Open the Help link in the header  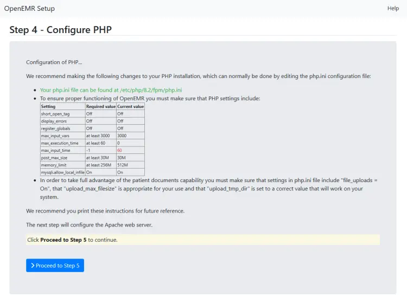click(x=393, y=8)
